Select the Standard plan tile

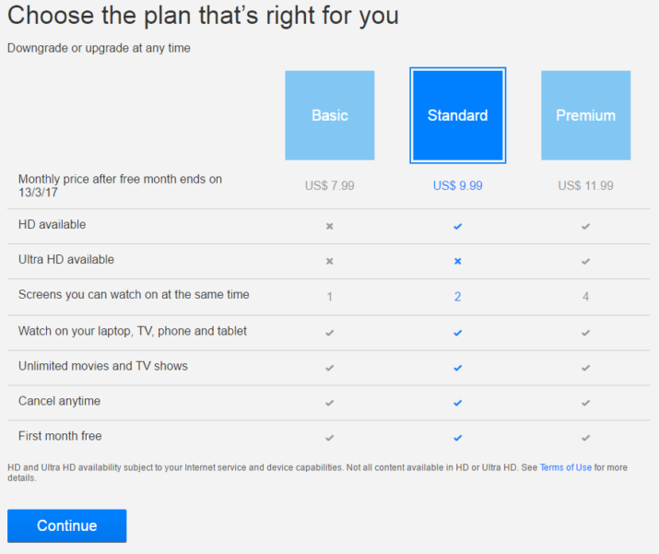pyautogui.click(x=458, y=115)
